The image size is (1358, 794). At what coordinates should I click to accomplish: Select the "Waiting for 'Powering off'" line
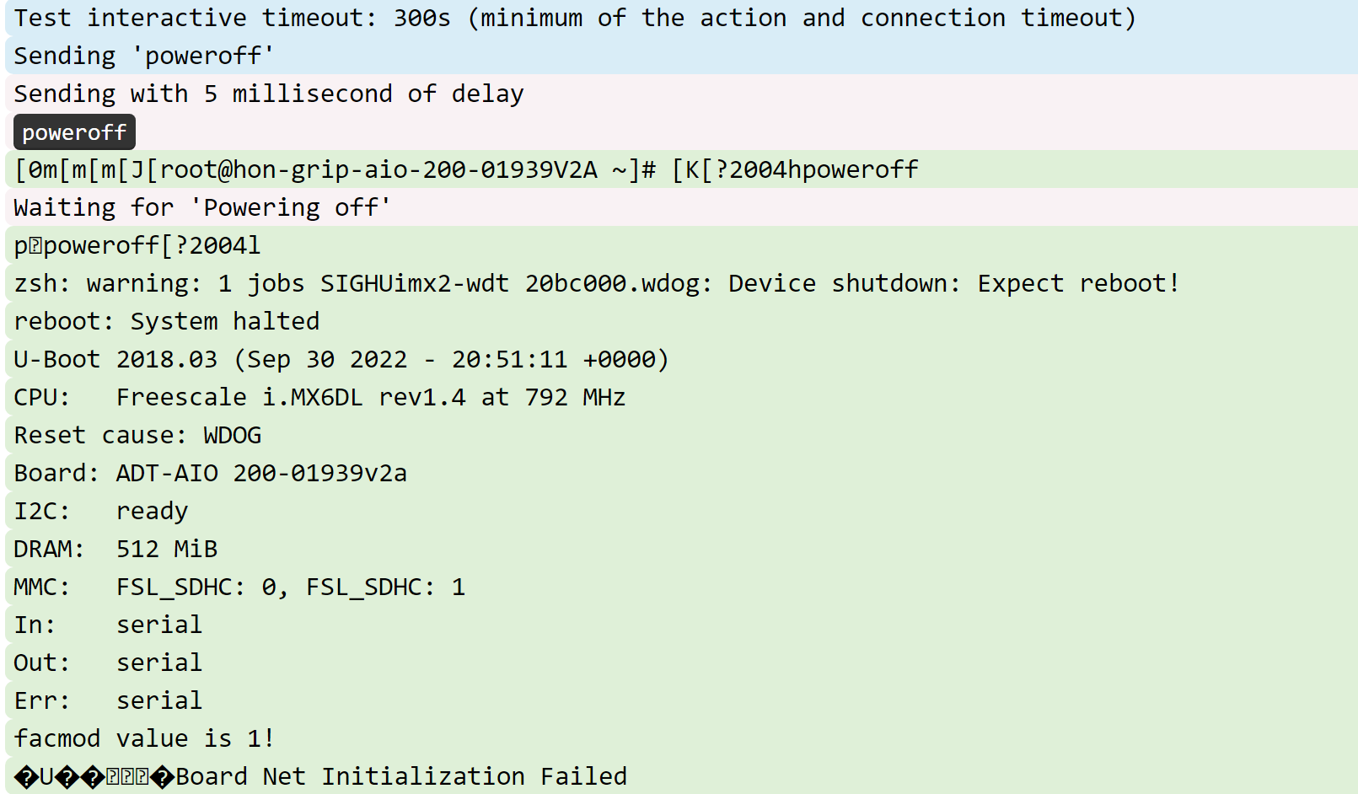681,207
